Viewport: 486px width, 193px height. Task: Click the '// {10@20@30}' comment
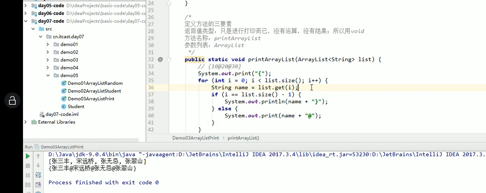220,67
